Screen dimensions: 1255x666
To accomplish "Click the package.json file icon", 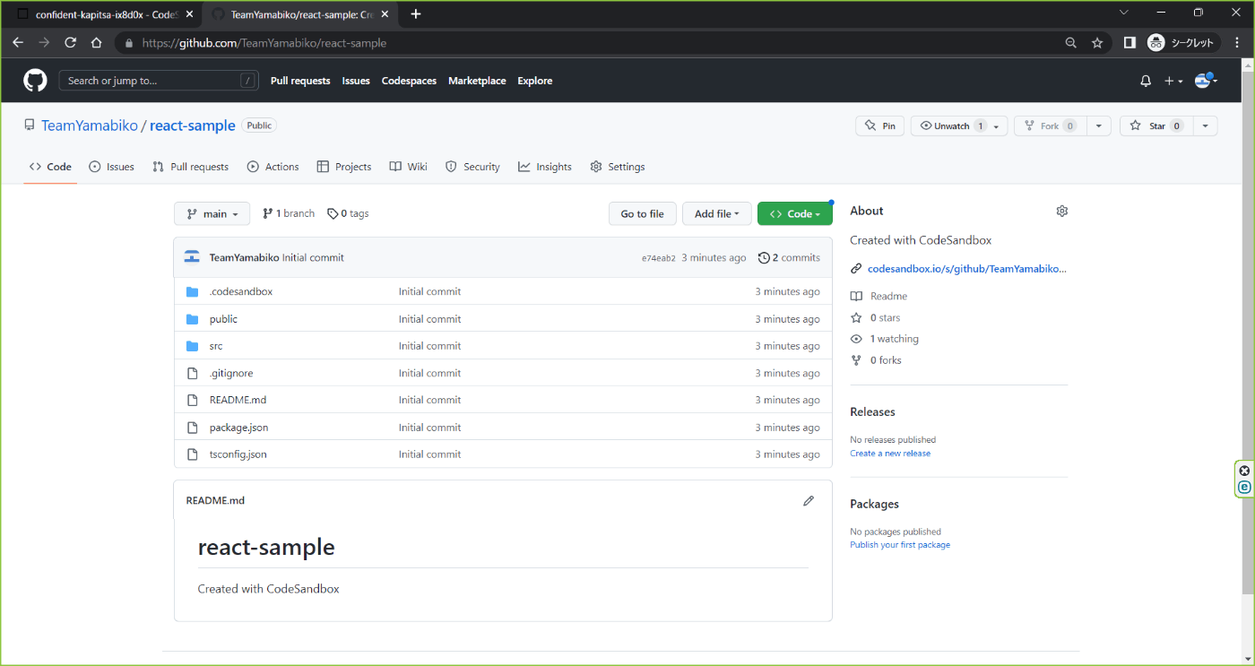I will point(192,428).
